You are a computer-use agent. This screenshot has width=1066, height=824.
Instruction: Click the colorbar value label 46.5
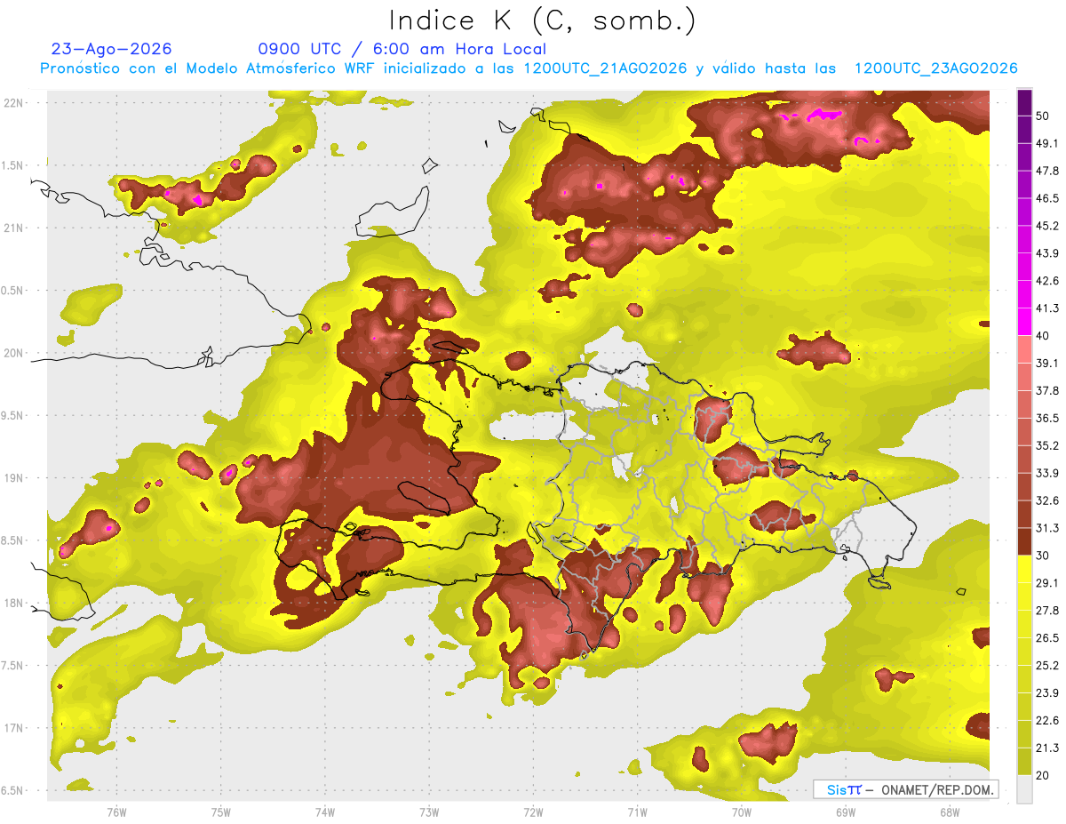(x=1047, y=198)
